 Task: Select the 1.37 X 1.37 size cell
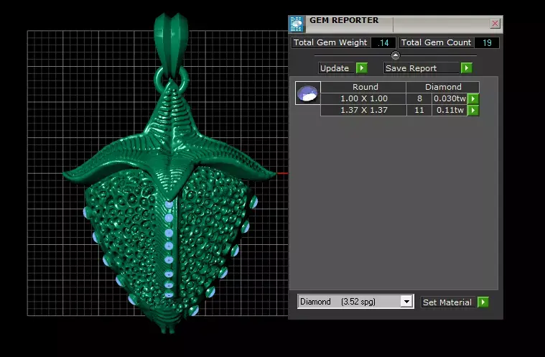tap(363, 110)
